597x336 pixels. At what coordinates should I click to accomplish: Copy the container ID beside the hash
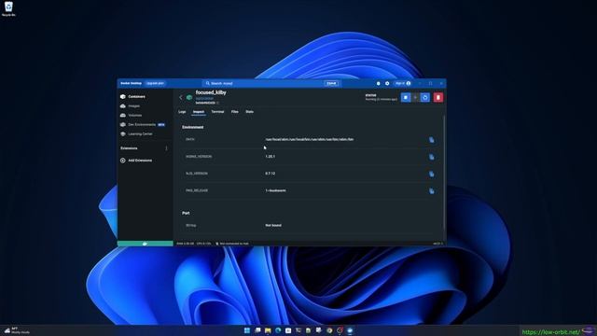pyautogui.click(x=217, y=103)
